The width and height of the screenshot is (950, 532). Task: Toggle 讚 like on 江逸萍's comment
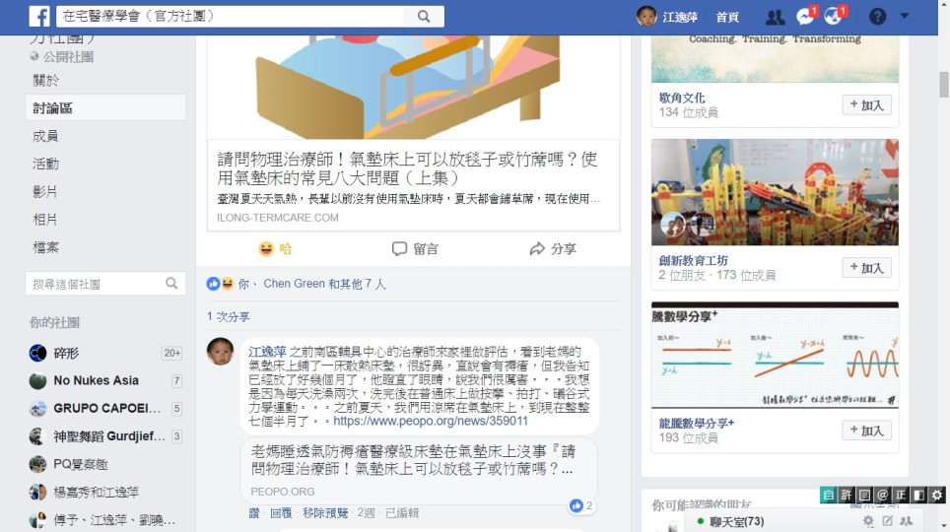tap(254, 513)
